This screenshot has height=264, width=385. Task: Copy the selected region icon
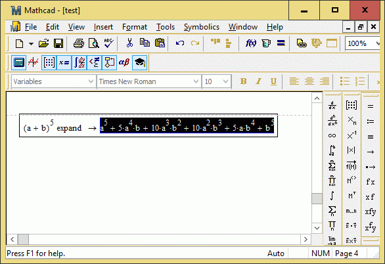point(145,43)
